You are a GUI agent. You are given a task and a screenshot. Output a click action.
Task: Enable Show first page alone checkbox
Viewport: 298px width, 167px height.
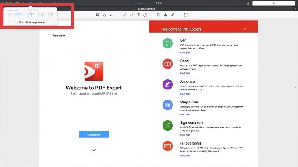coord(17,22)
